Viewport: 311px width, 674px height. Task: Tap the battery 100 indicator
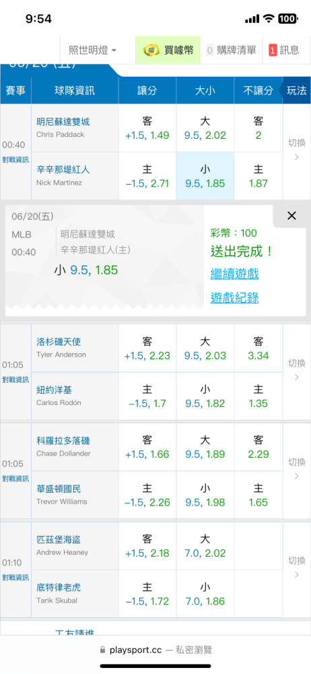click(287, 19)
